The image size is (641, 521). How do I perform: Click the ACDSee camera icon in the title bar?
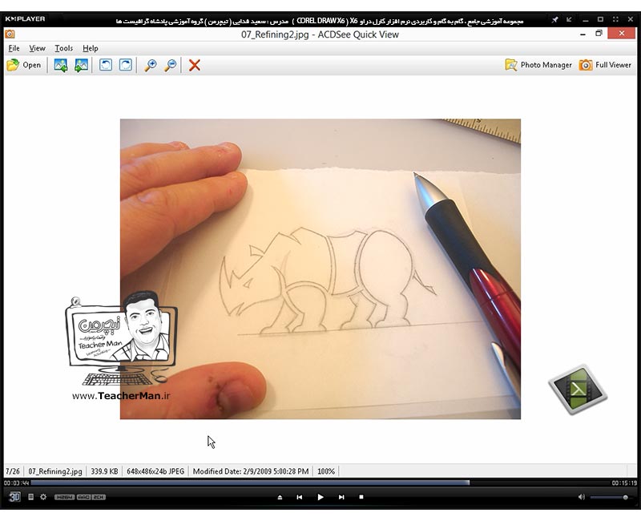click(x=10, y=34)
